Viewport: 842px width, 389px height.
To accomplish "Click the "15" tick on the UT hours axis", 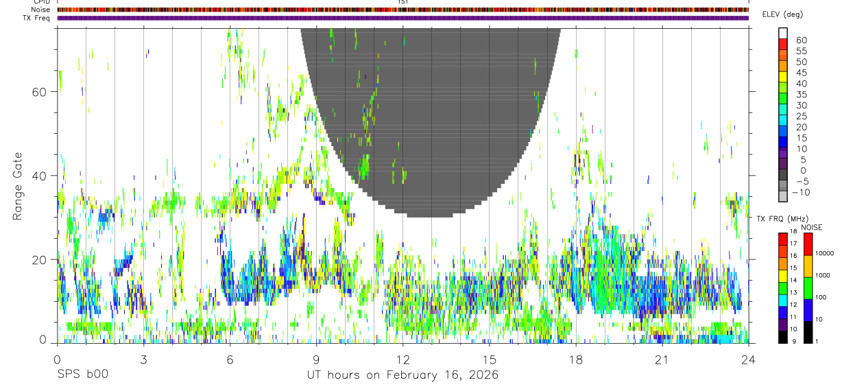I will click(489, 359).
